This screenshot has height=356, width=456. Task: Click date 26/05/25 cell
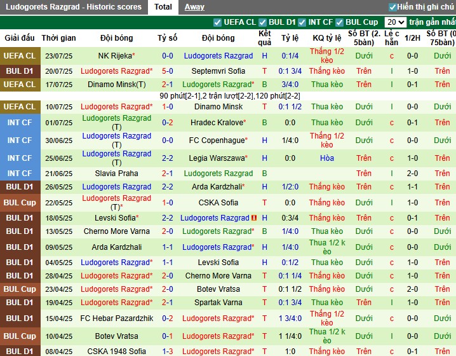[58, 187]
